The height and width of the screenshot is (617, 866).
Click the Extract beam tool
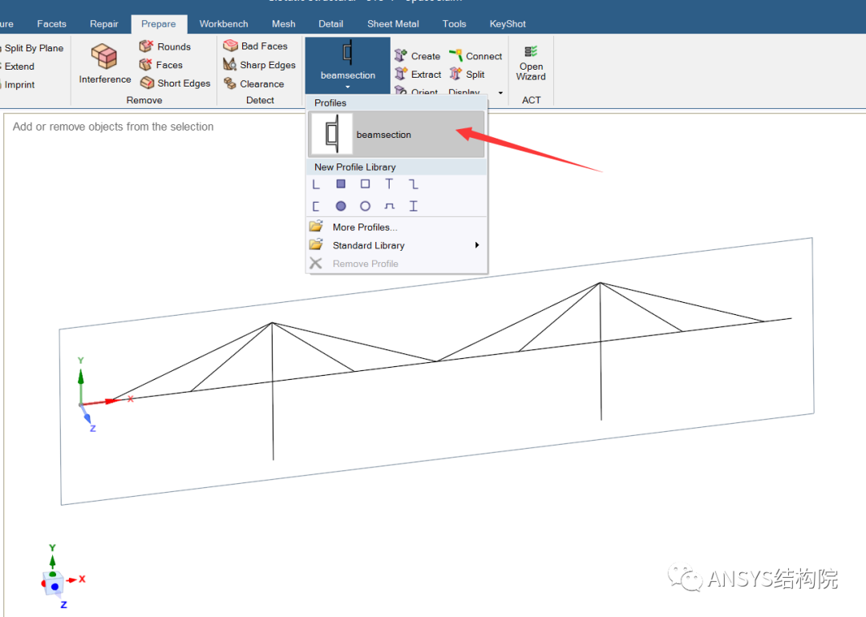click(x=418, y=74)
